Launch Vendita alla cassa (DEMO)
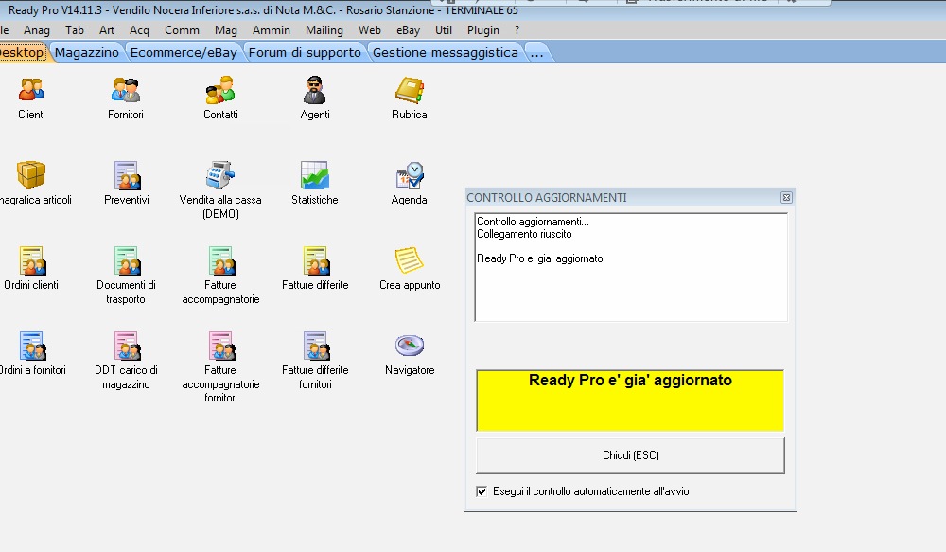Viewport: 946px width, 552px height. (x=220, y=175)
